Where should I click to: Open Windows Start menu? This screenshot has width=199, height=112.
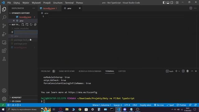coord(3,109)
